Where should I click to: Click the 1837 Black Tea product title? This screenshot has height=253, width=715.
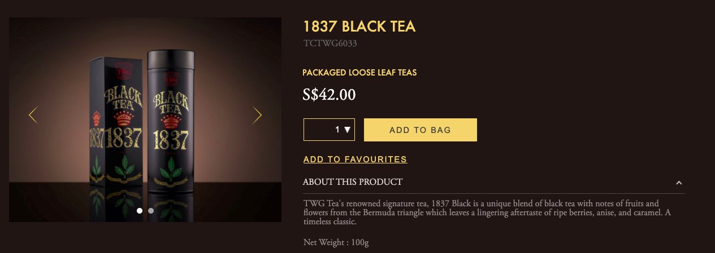[x=359, y=26]
